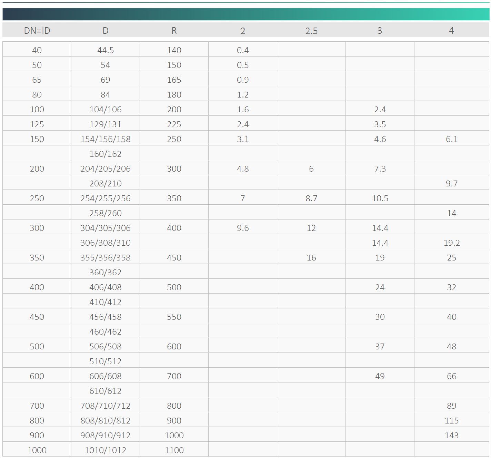Viewport: 491px width, 460px height.
Task: Select the D value 154/156/158
Action: pyautogui.click(x=106, y=139)
